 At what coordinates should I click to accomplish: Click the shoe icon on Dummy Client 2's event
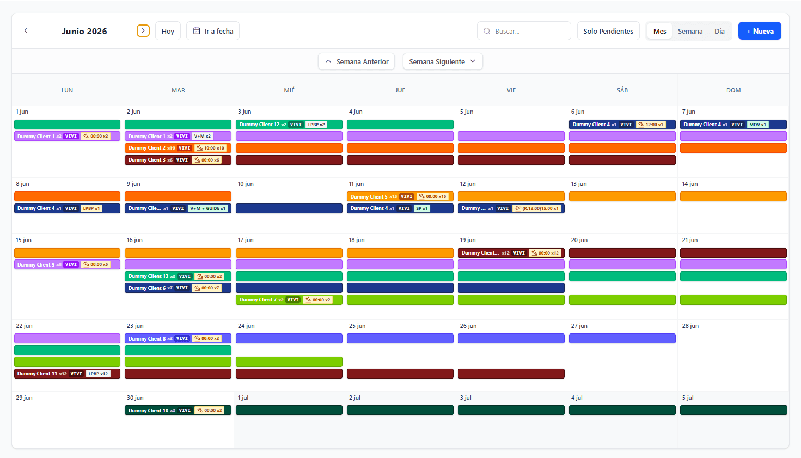point(198,147)
